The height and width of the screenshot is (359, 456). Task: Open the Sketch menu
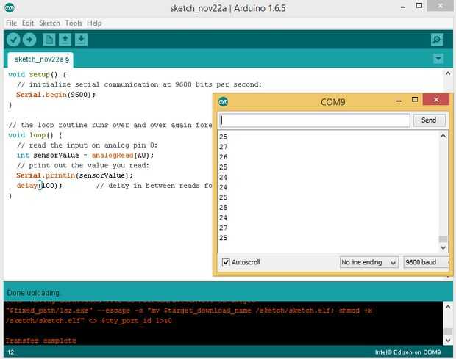[49, 23]
